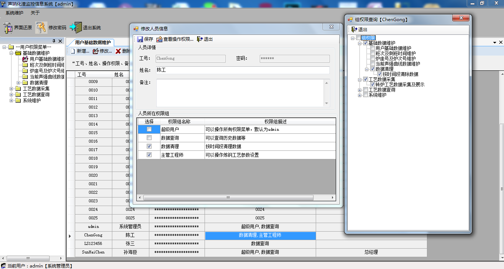Toggle the 班次及倒班时间维护 checkbox in 组权限查询

point(373,53)
